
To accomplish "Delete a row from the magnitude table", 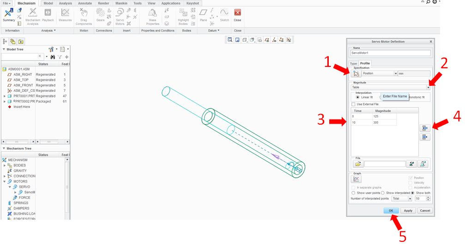I will (425, 137).
